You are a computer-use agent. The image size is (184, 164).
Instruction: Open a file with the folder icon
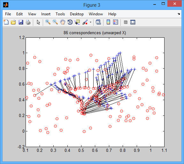[x=13, y=22]
